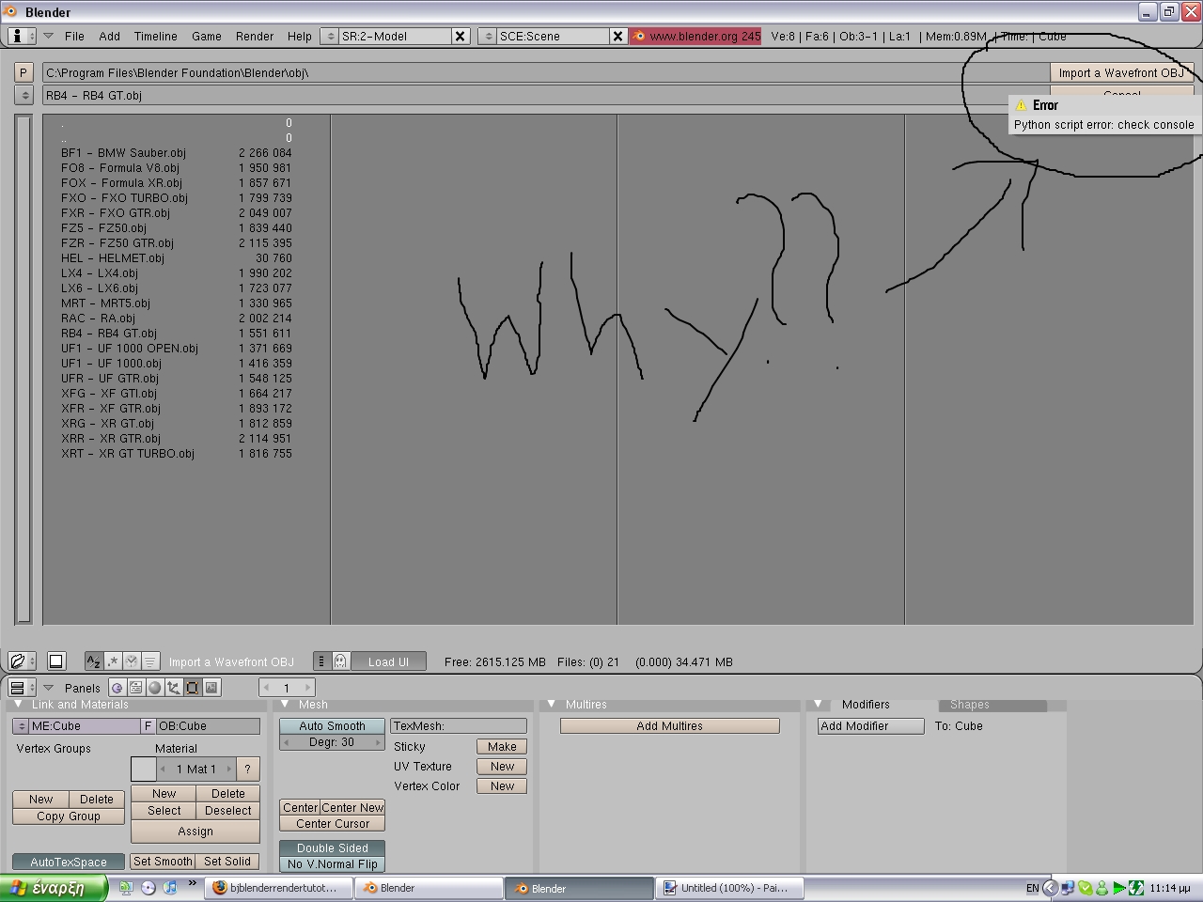This screenshot has height=902, width=1203.
Task: Click the file name field RB4 - RB4 GT.obj
Action: (546, 95)
